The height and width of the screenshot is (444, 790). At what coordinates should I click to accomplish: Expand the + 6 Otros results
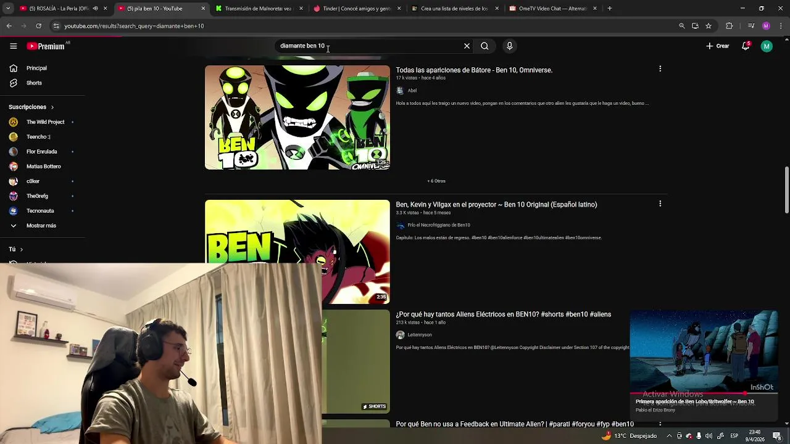436,181
